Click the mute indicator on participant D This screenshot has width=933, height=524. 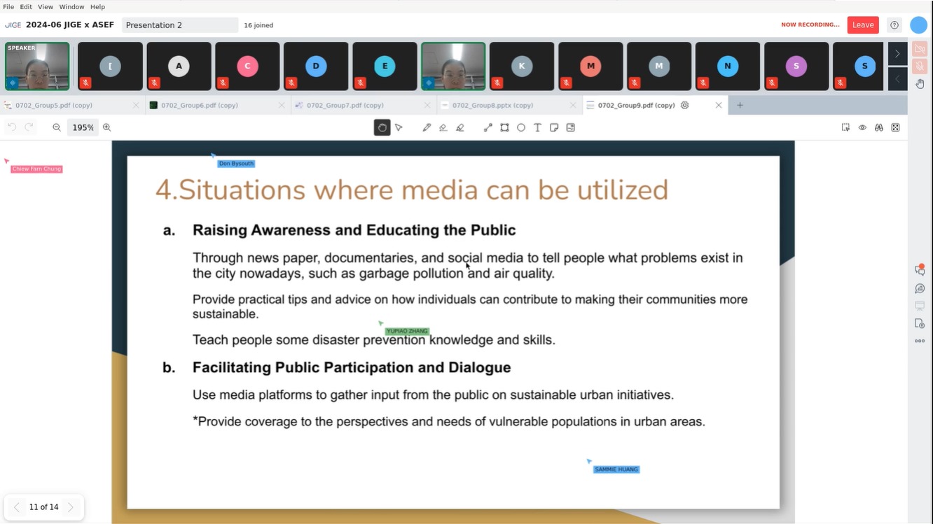(291, 83)
